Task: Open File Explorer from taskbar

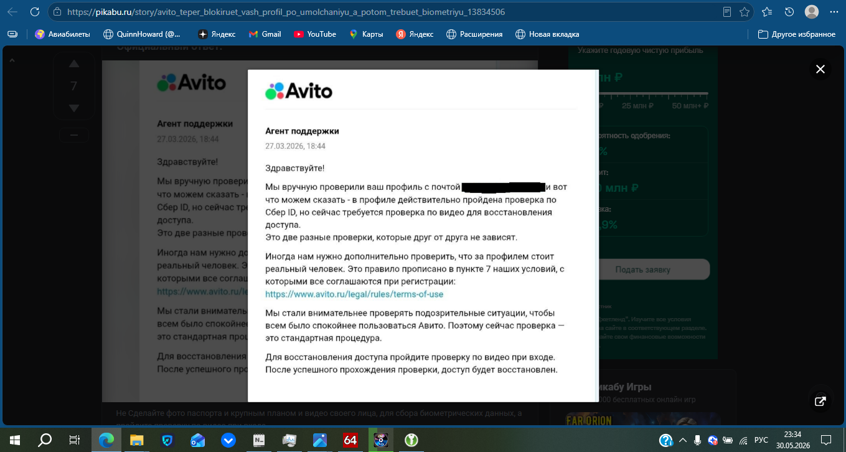Action: click(x=136, y=440)
